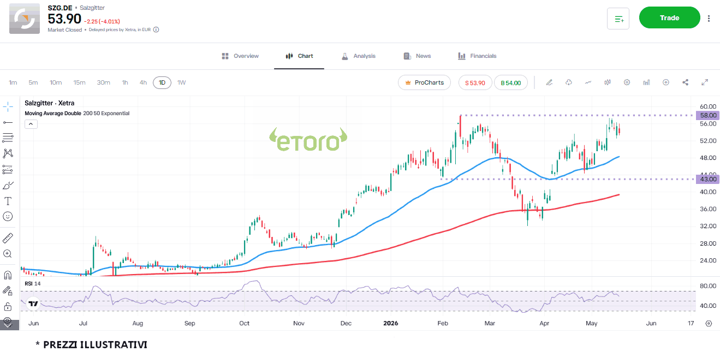
Task: Click the sell price S 53.90 button
Action: click(475, 83)
